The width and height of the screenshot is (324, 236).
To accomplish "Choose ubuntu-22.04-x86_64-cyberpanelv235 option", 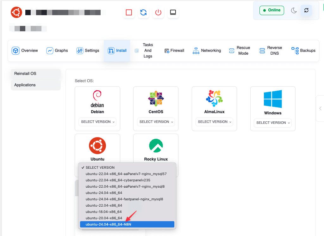I will 127,180.
